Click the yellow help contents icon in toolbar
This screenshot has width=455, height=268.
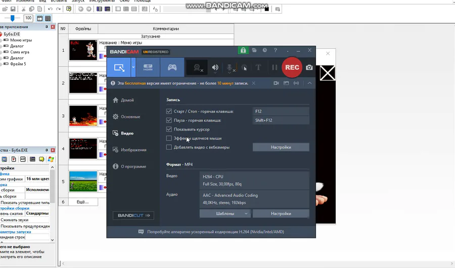click(x=69, y=9)
